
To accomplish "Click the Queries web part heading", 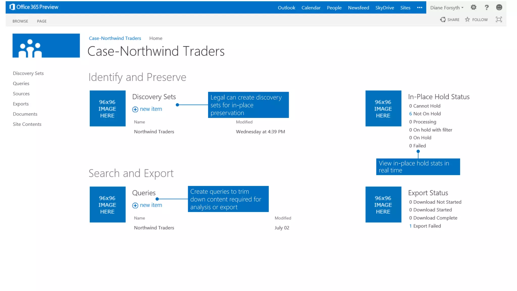I will click(144, 193).
